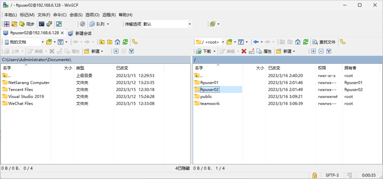This screenshot has height=179, width=383.
Task: Click the 新建会话 new session tab
Action: (80, 33)
